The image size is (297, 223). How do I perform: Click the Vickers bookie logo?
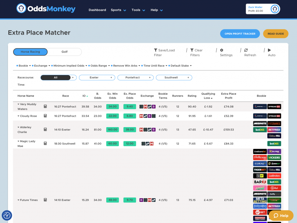point(274,158)
